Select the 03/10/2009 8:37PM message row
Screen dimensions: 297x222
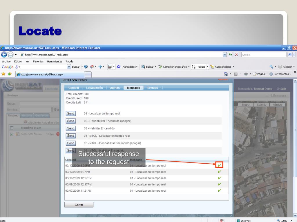click(146, 172)
